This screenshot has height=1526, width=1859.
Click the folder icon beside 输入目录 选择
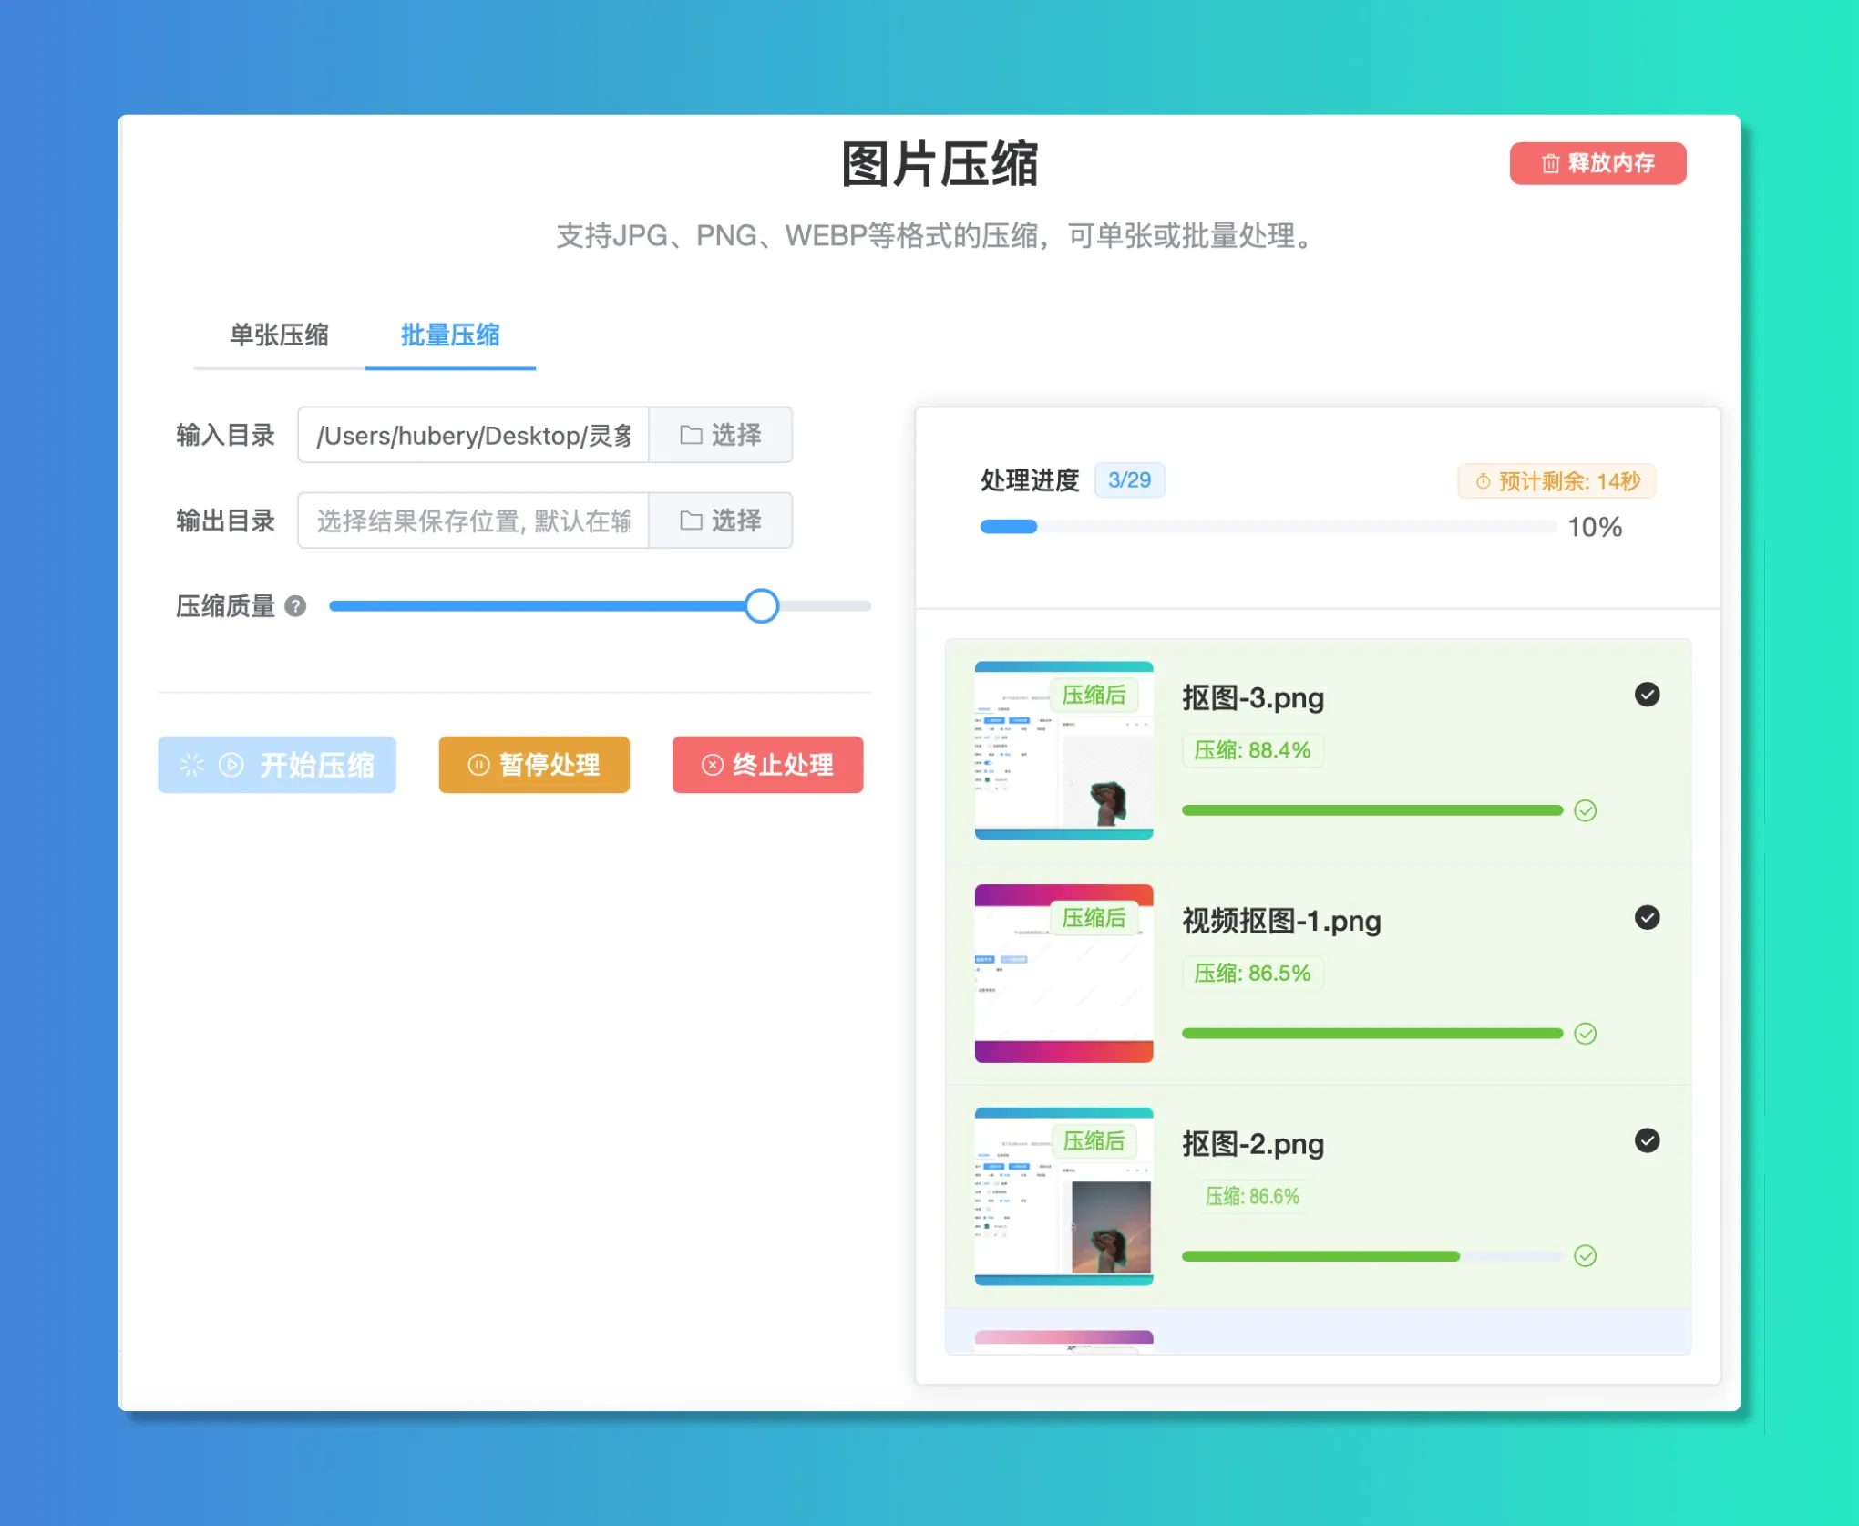point(690,435)
